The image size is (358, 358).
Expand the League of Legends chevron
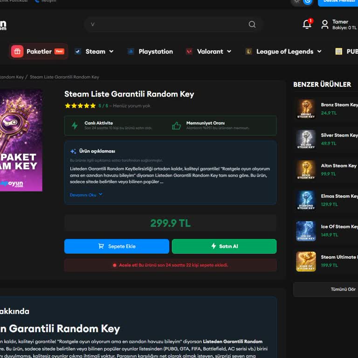pyautogui.click(x=319, y=51)
